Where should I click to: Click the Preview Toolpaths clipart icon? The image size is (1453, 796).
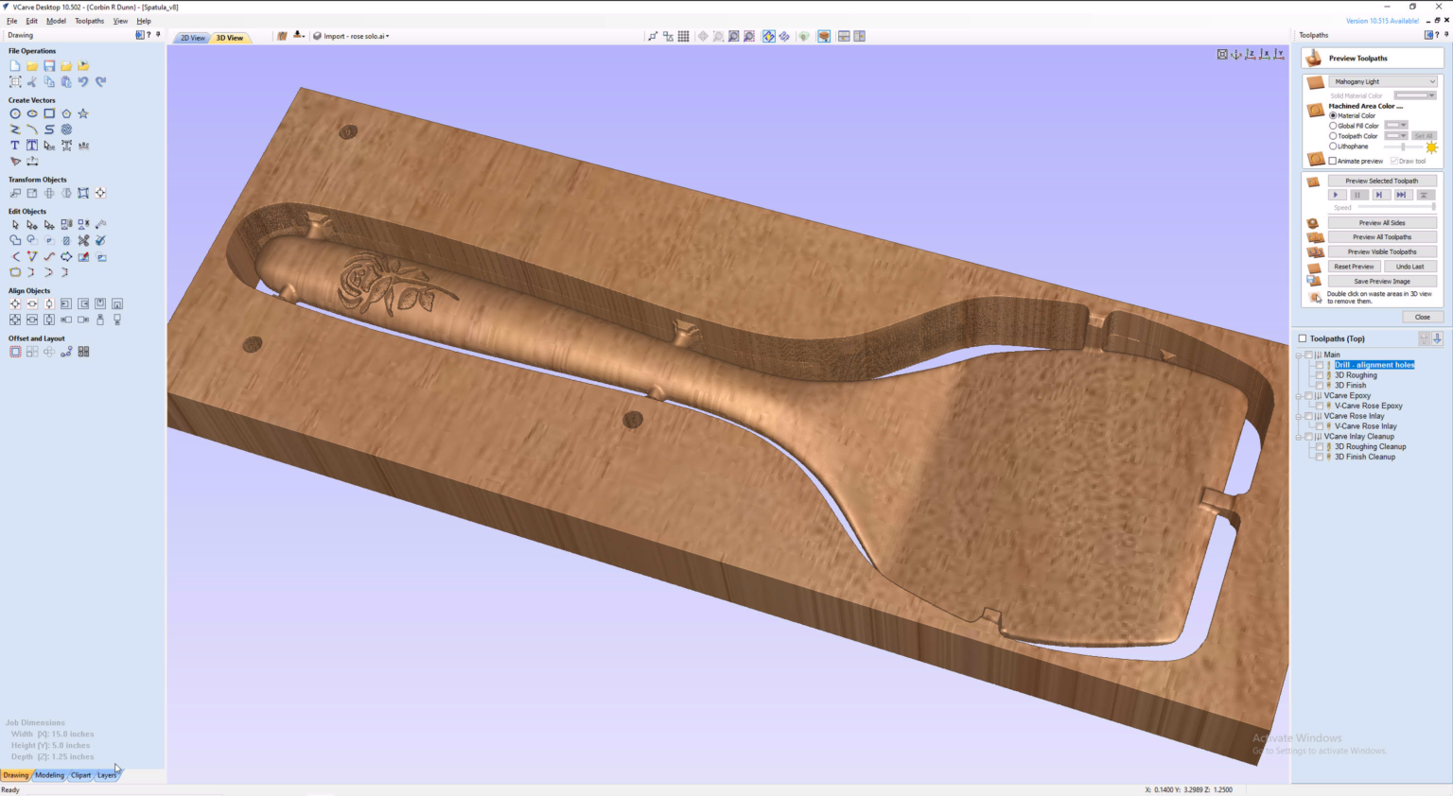[x=1314, y=58]
